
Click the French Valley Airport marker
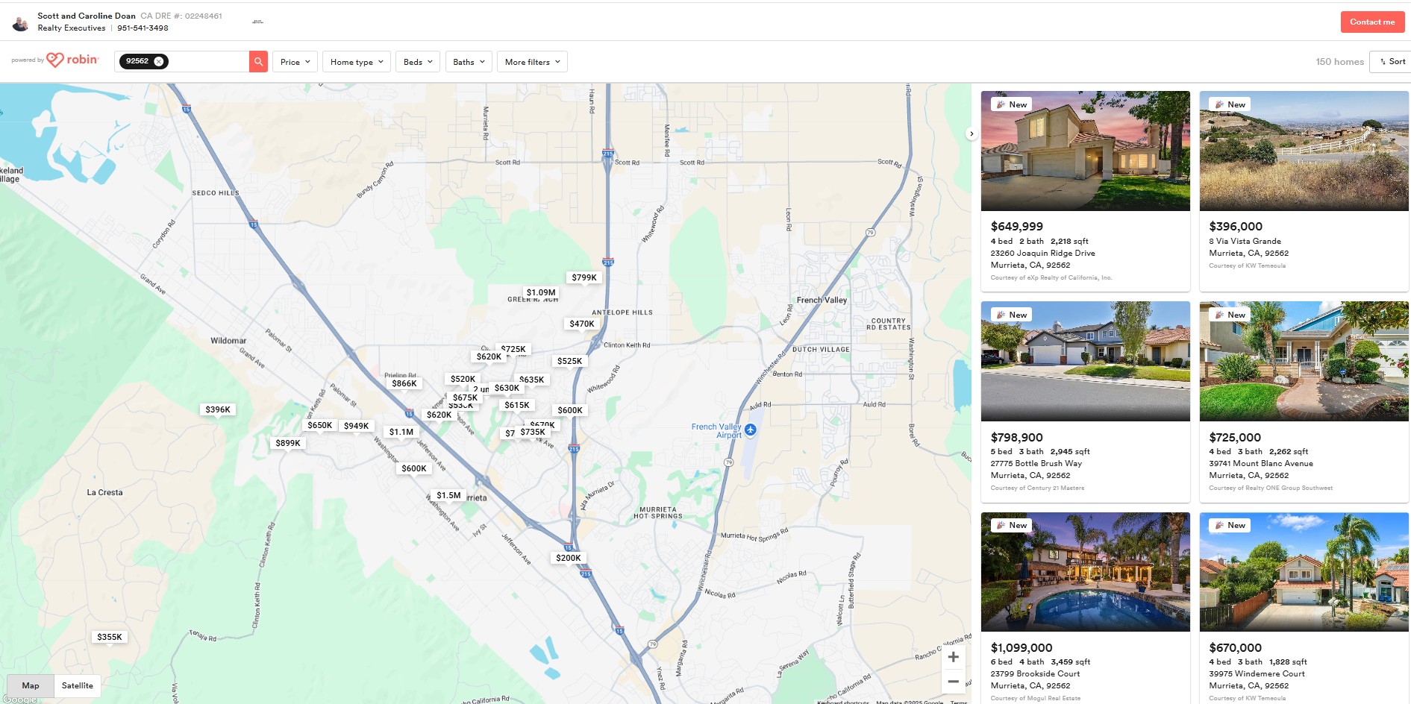pos(751,430)
